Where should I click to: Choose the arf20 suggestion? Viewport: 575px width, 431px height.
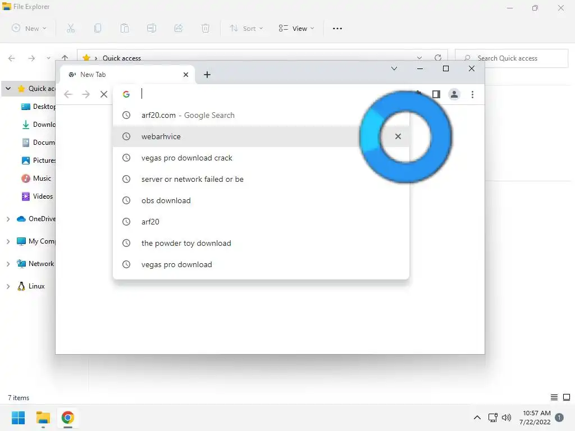pyautogui.click(x=261, y=222)
